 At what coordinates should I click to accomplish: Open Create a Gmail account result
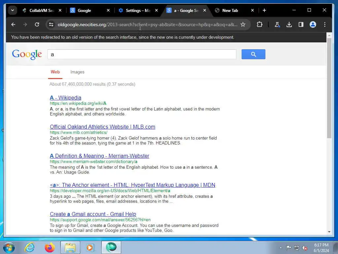pos(93,214)
